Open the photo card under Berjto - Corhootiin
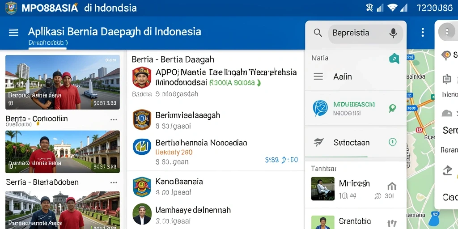Image resolution: width=458 pixels, height=229 pixels. (x=63, y=152)
